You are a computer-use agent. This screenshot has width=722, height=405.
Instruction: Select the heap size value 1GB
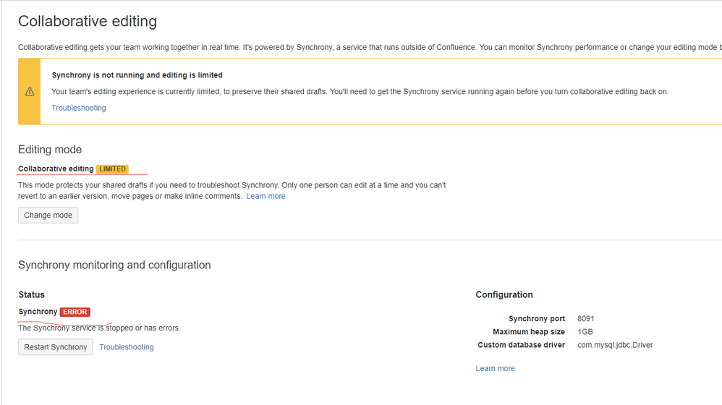[x=585, y=332]
